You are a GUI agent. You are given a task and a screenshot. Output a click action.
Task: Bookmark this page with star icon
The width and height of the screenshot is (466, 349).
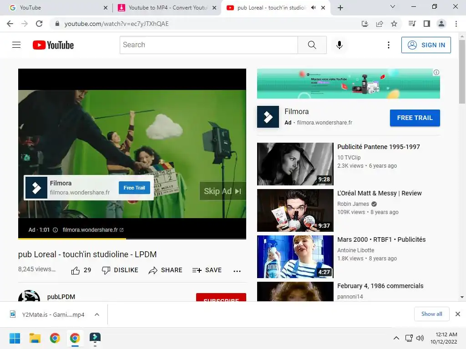point(394,24)
